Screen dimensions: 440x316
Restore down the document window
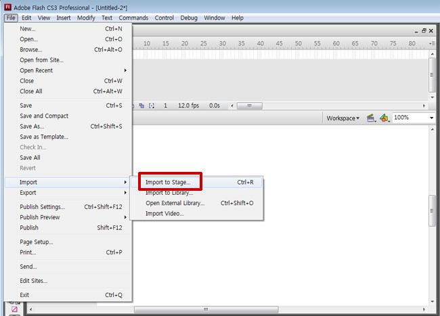click(x=424, y=30)
